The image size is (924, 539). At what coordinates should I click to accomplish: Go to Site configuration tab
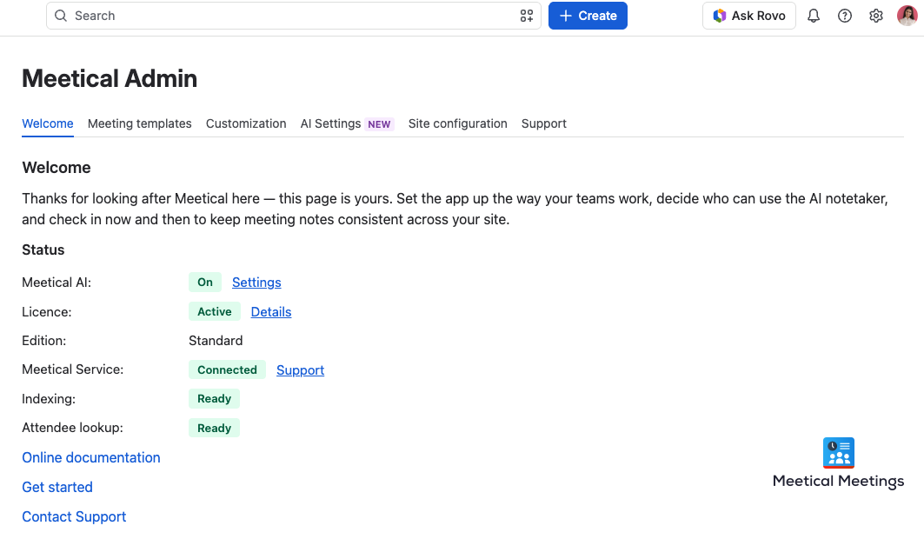tap(458, 123)
